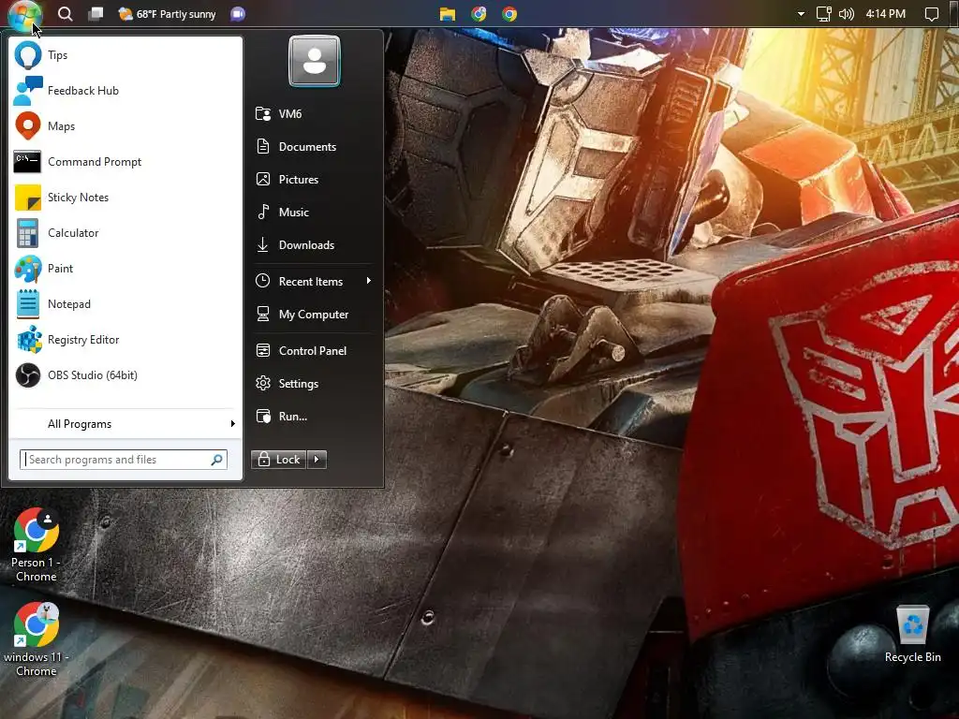959x719 pixels.
Task: Select windows 11 - Chrome desktop shortcut
Action: point(37,639)
